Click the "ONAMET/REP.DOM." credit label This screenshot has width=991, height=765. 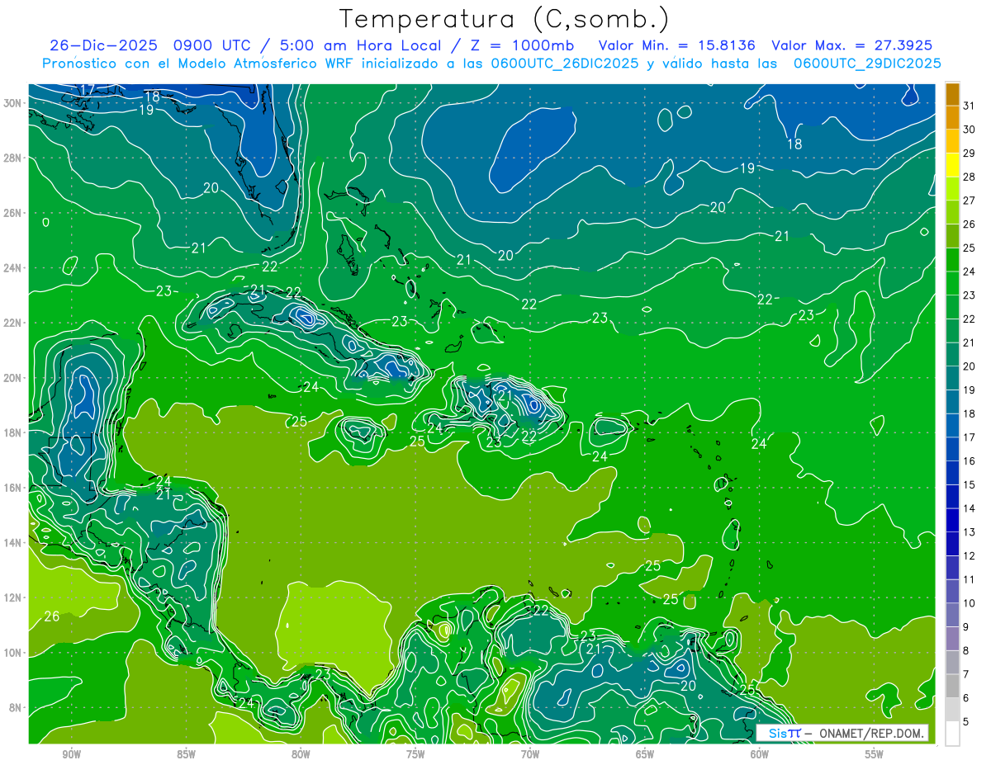point(871,733)
